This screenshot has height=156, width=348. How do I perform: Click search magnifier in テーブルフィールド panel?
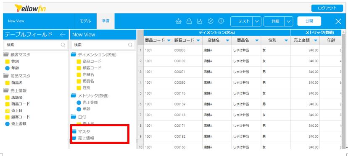63,45
